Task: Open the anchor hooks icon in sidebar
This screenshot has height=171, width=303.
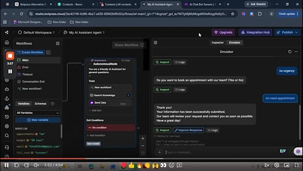Action: tap(7, 98)
